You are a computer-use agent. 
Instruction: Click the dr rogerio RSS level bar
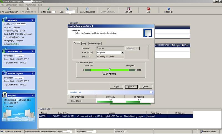pos(133,102)
